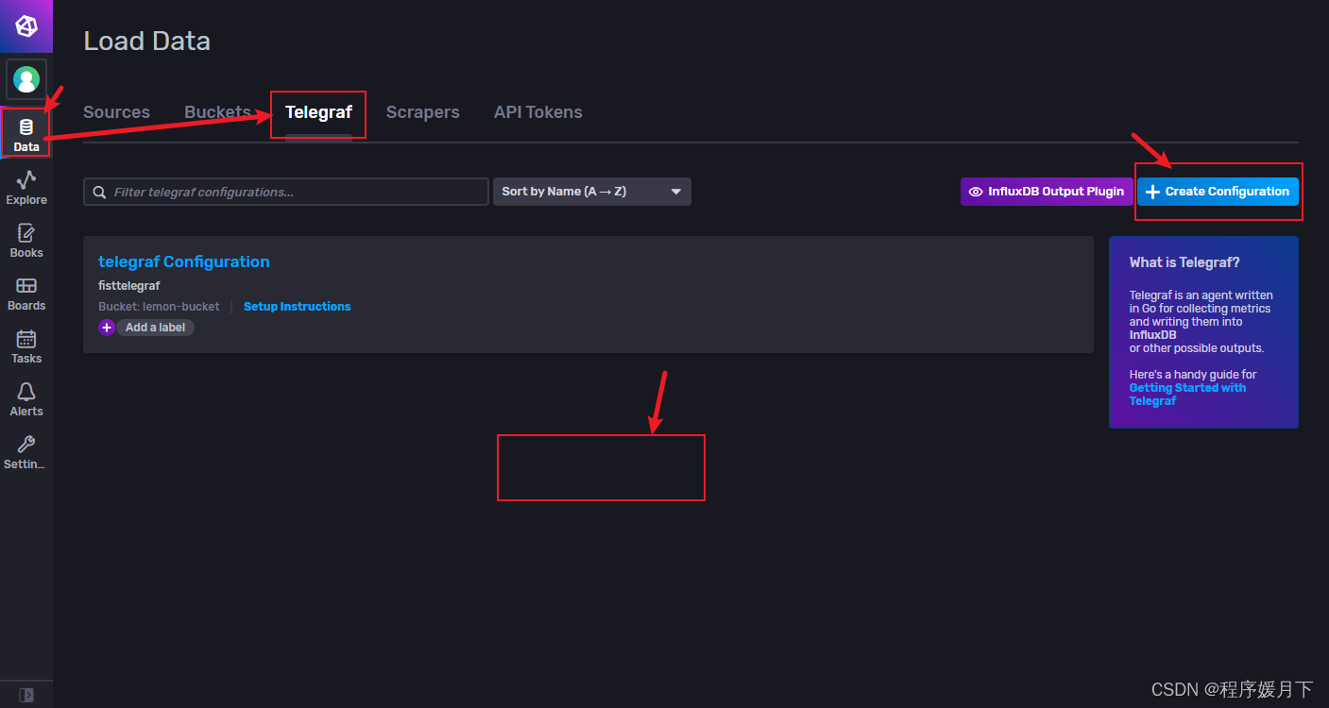The width and height of the screenshot is (1329, 708).
Task: Open the user avatar menu
Action: coord(26,79)
